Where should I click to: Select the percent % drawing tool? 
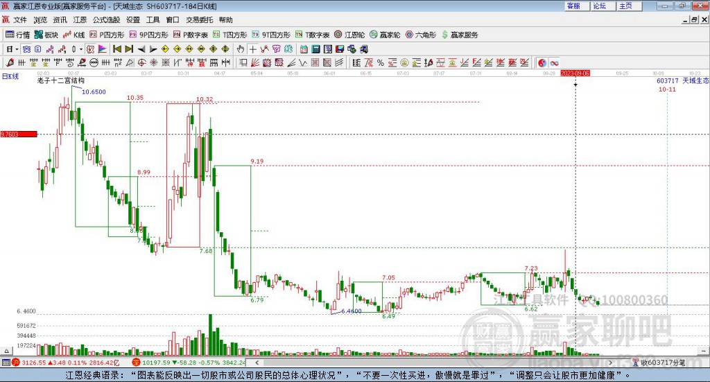click(x=381, y=63)
